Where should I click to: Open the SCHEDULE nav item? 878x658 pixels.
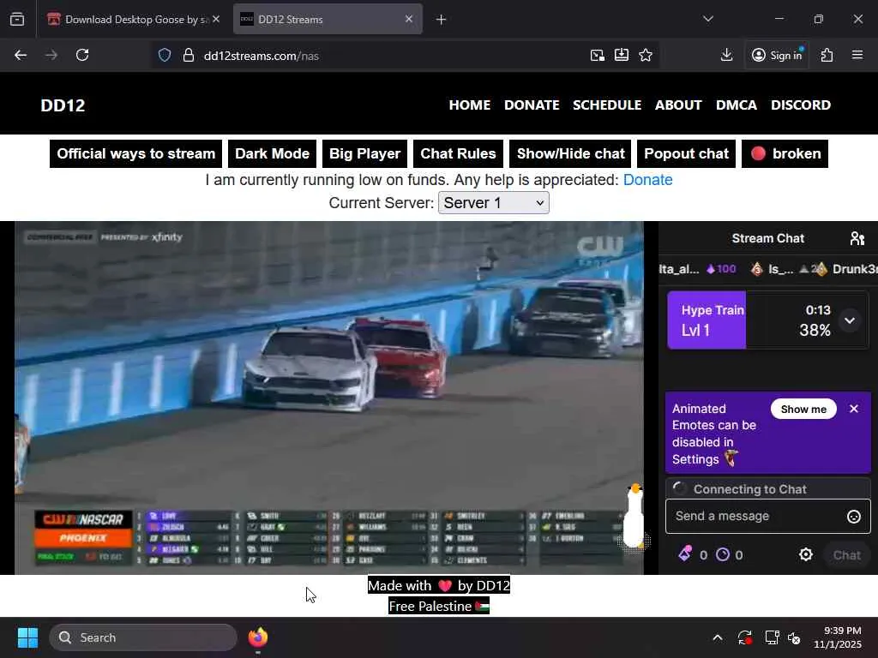pos(607,105)
